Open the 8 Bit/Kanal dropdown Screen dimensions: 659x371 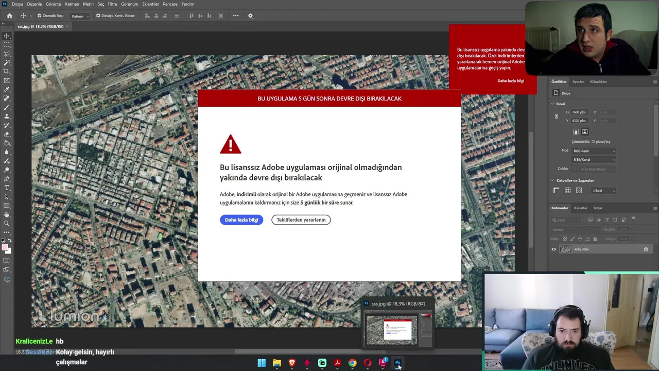tap(594, 160)
